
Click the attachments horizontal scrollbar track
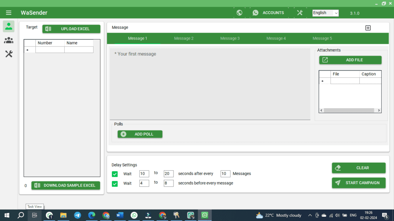point(349,110)
